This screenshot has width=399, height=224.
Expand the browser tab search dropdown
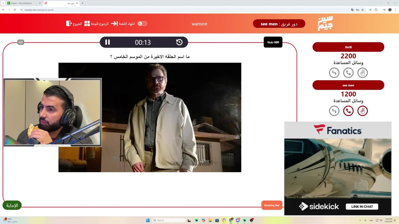click(x=3, y=3)
